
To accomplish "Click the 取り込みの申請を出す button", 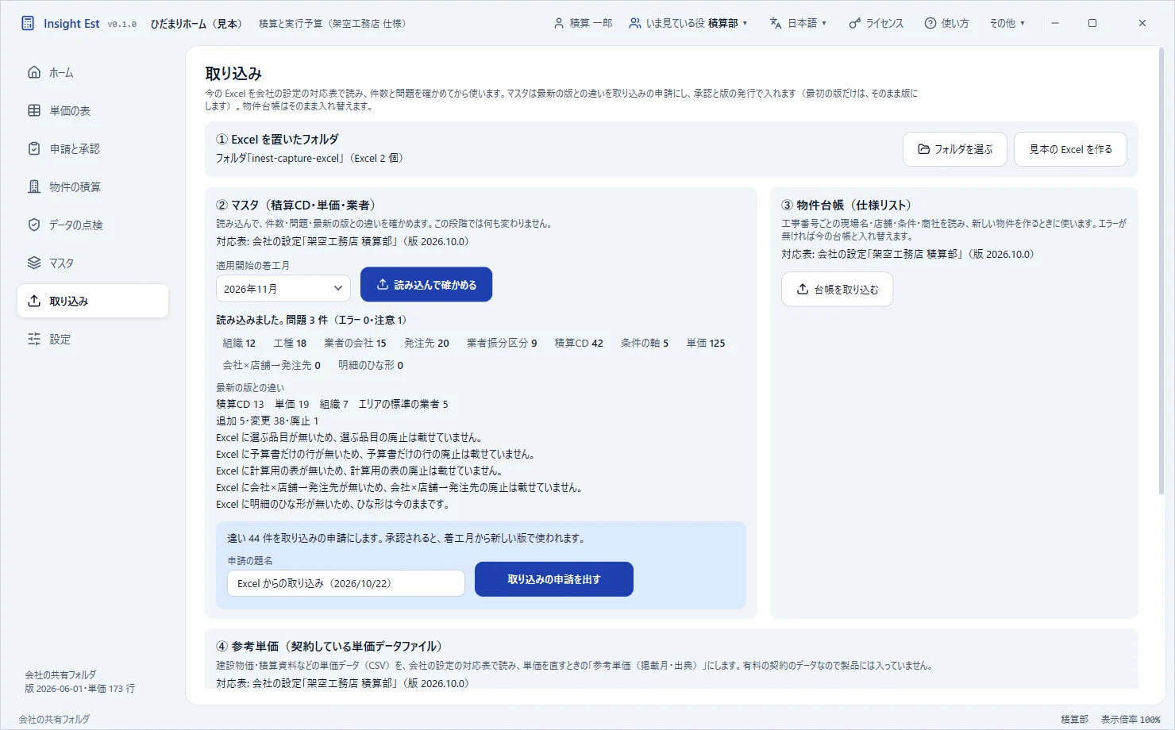I will click(x=554, y=579).
